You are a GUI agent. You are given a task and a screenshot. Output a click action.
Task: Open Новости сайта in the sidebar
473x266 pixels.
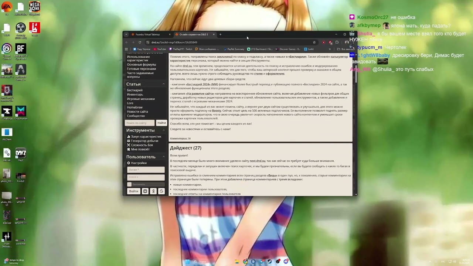coord(137,112)
